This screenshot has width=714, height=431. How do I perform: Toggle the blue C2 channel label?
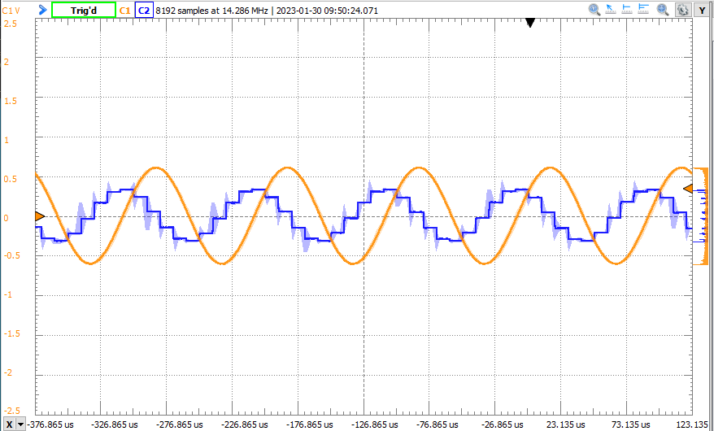[143, 11]
